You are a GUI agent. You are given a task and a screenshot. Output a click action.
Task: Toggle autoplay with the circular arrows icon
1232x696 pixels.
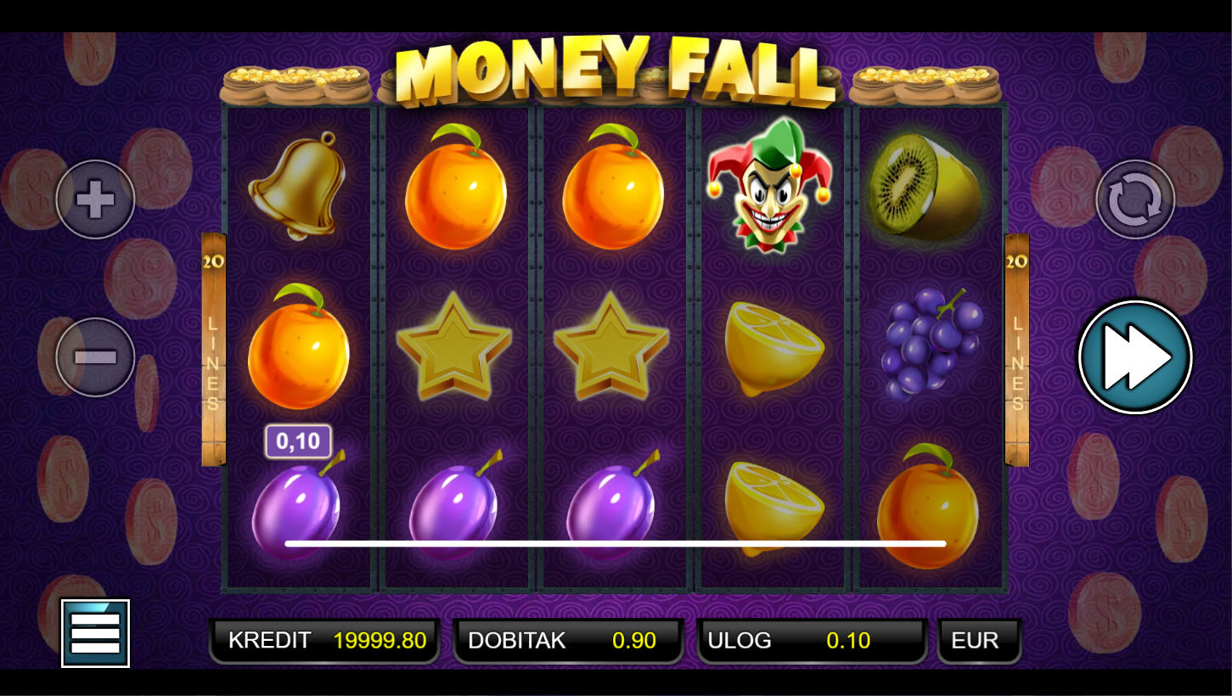[1135, 199]
